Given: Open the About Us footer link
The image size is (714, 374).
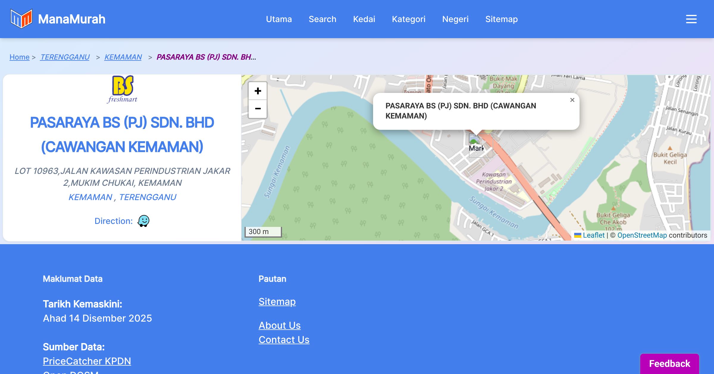Looking at the screenshot, I should [x=279, y=325].
